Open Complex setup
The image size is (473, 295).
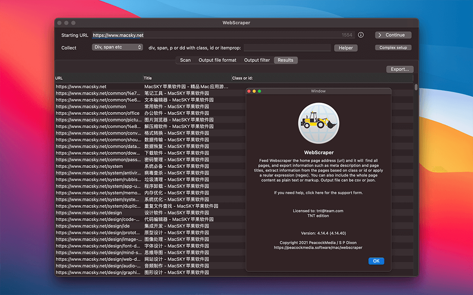click(393, 48)
